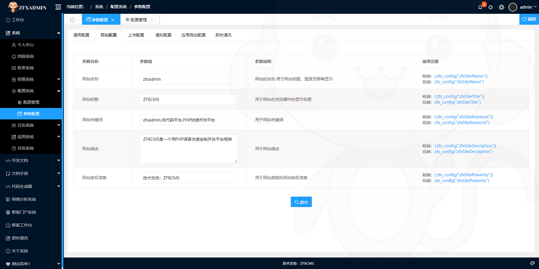Click the 代码生成器 code icon
This screenshot has height=269, width=539.
[x=8, y=186]
